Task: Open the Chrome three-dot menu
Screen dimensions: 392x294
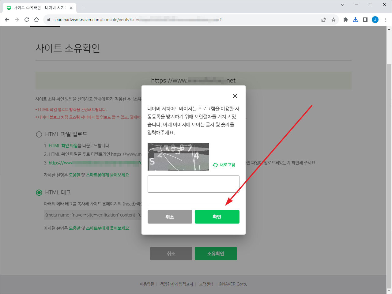Action: pos(385,20)
